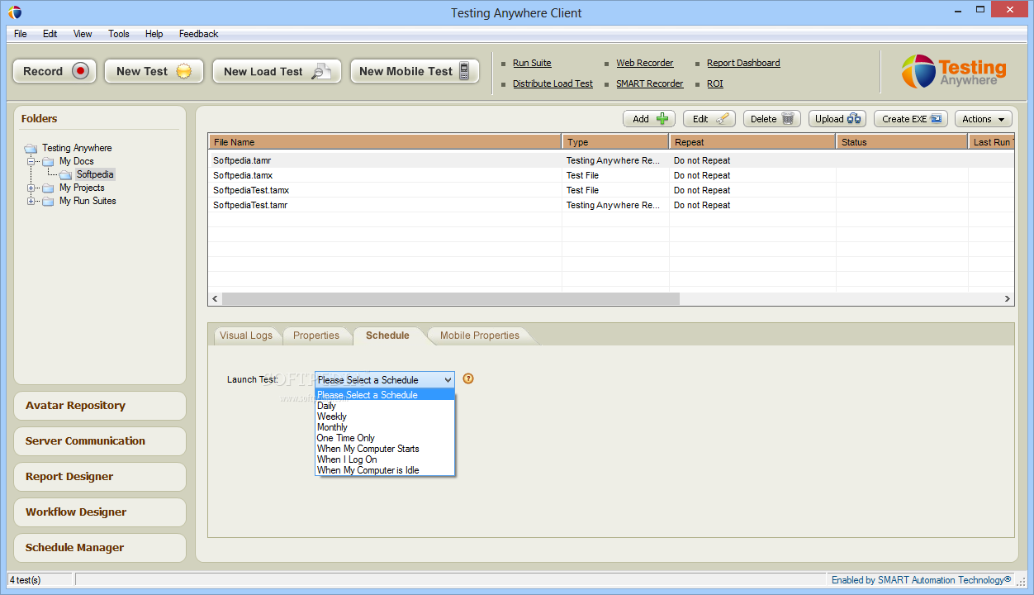The image size is (1034, 595).
Task: Open the Help menu
Action: [154, 34]
